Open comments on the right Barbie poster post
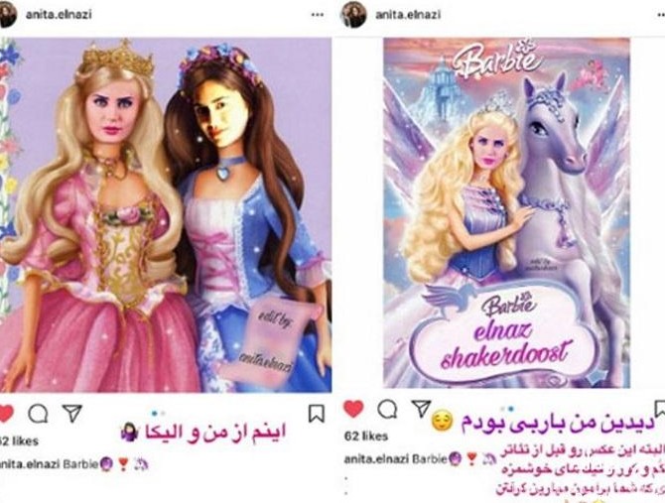665x503 pixels. coord(388,410)
